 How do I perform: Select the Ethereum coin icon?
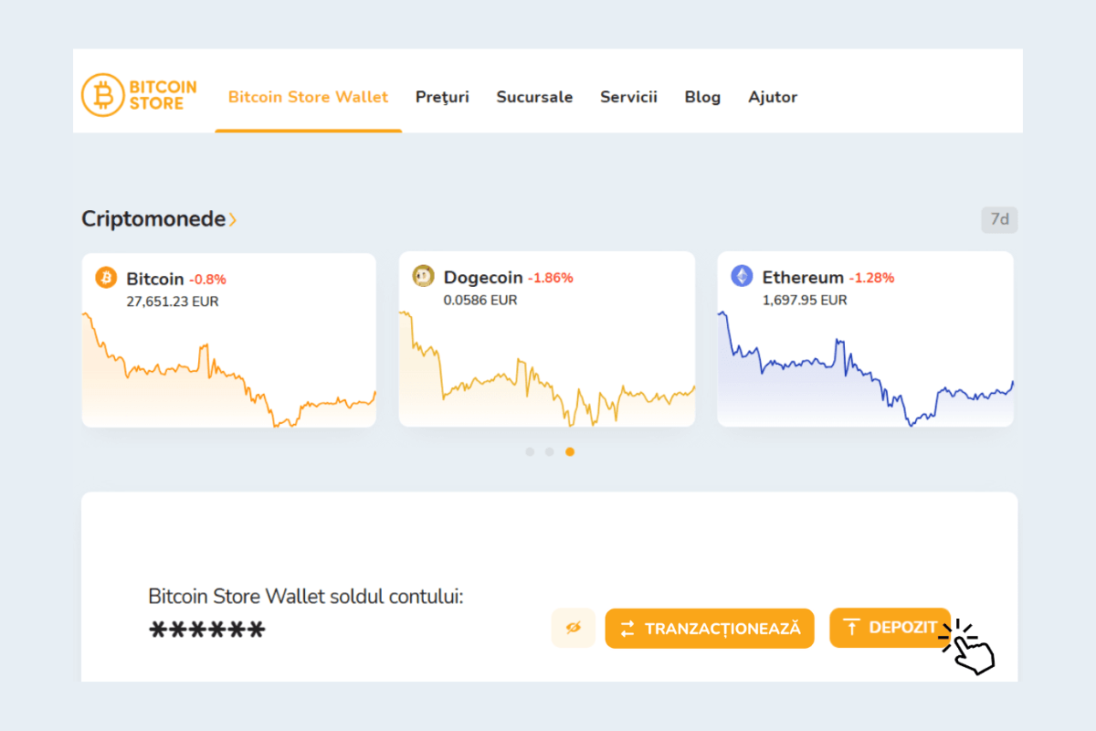(742, 276)
